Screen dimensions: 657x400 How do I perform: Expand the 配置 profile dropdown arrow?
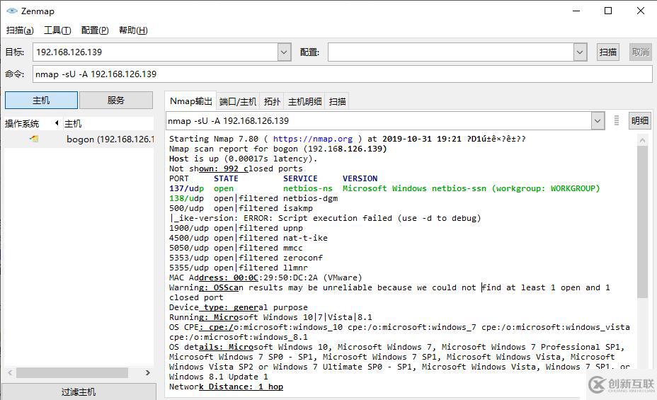point(580,52)
